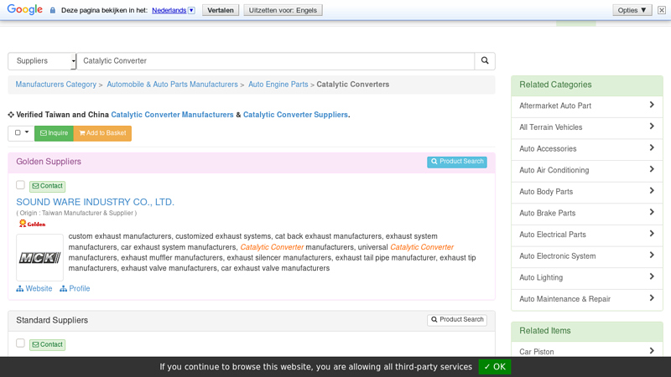This screenshot has width=671, height=377.
Task: Open the Nederlands language dropdown
Action: point(173,10)
